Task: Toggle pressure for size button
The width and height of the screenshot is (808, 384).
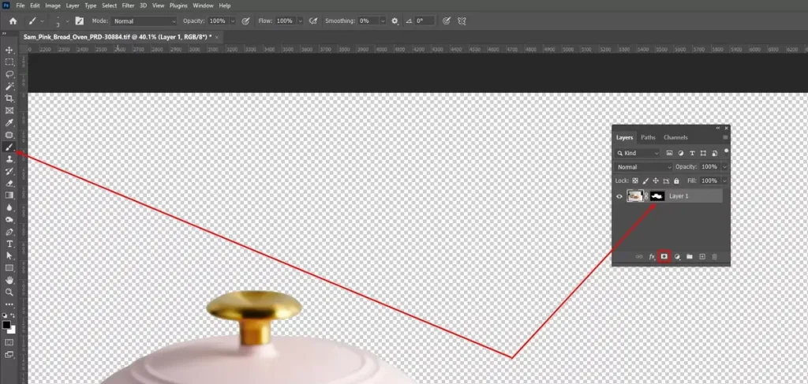Action: [x=447, y=21]
